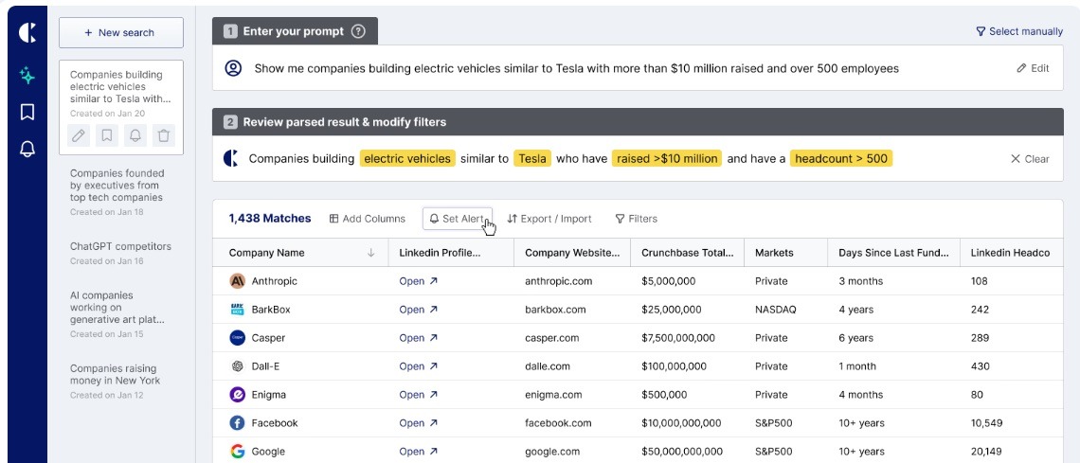
Task: Open the Filters panel
Action: [x=636, y=219]
